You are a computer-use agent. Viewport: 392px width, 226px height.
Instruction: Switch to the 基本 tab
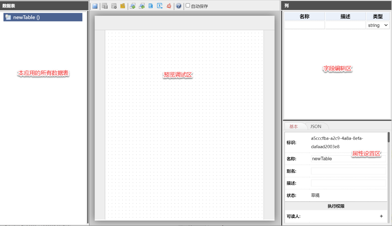294,126
